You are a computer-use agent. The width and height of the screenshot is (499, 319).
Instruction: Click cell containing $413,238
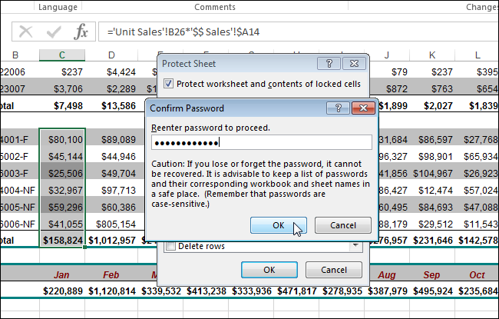coord(207,291)
